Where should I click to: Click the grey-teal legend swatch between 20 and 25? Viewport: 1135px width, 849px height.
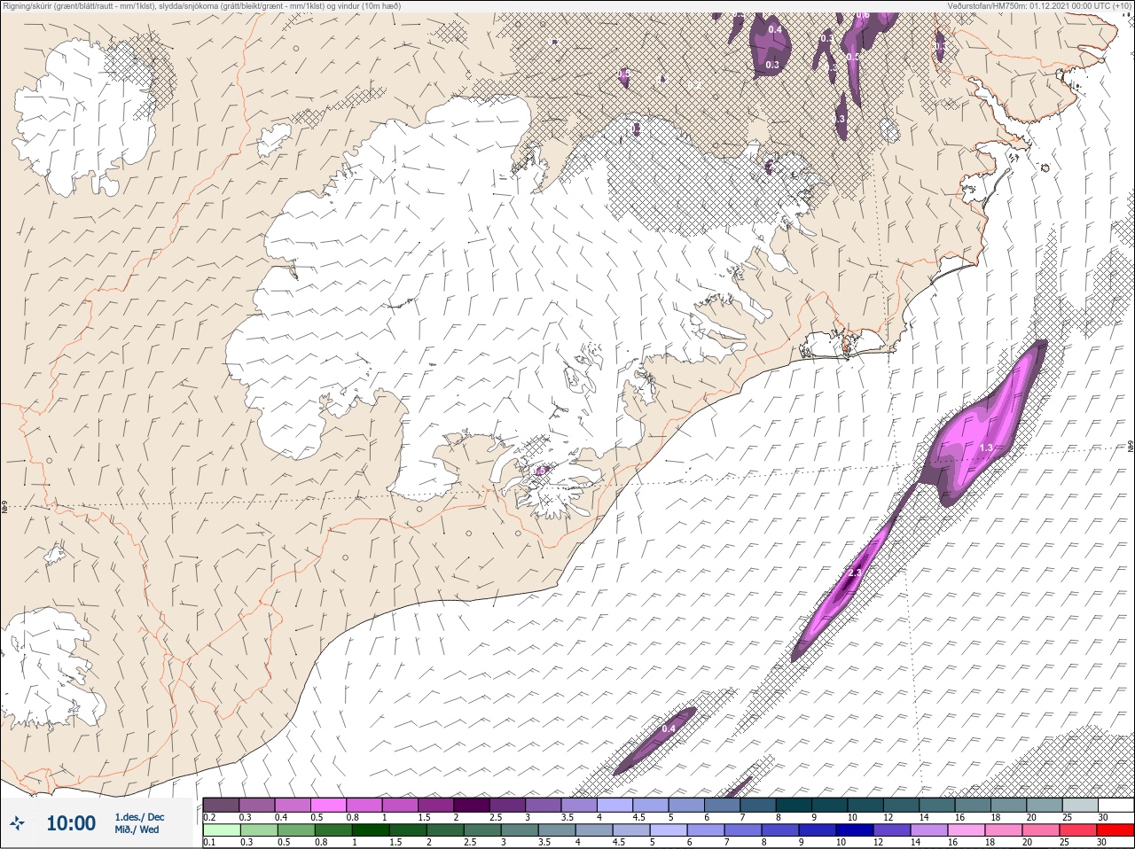tap(1044, 805)
